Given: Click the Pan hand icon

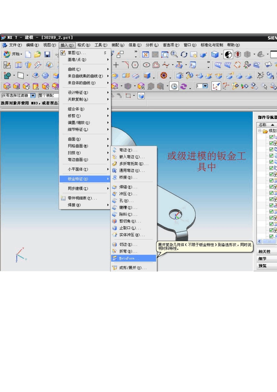Looking at the screenshot, I should (x=194, y=55).
